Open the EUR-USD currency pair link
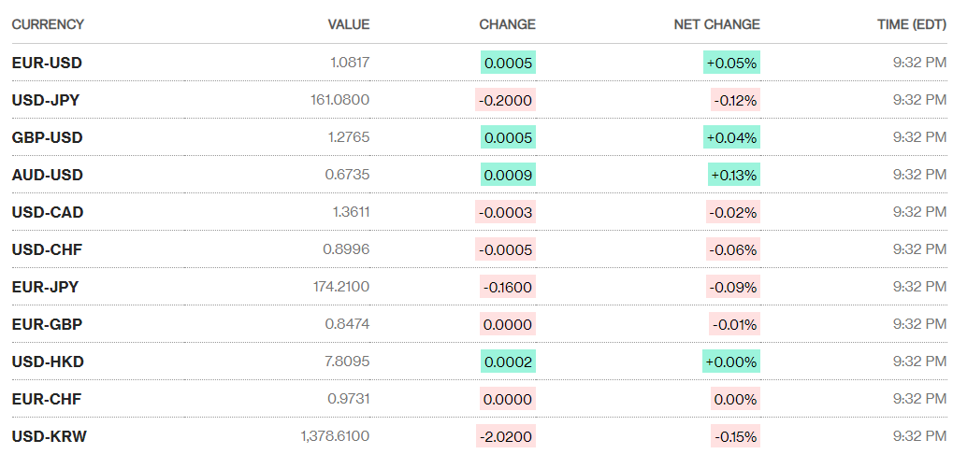 point(47,63)
